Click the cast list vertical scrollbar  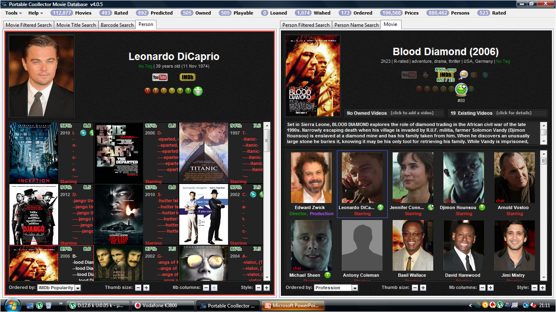[544, 216]
